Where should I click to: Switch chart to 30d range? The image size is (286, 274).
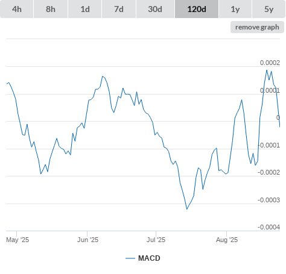[x=155, y=9]
